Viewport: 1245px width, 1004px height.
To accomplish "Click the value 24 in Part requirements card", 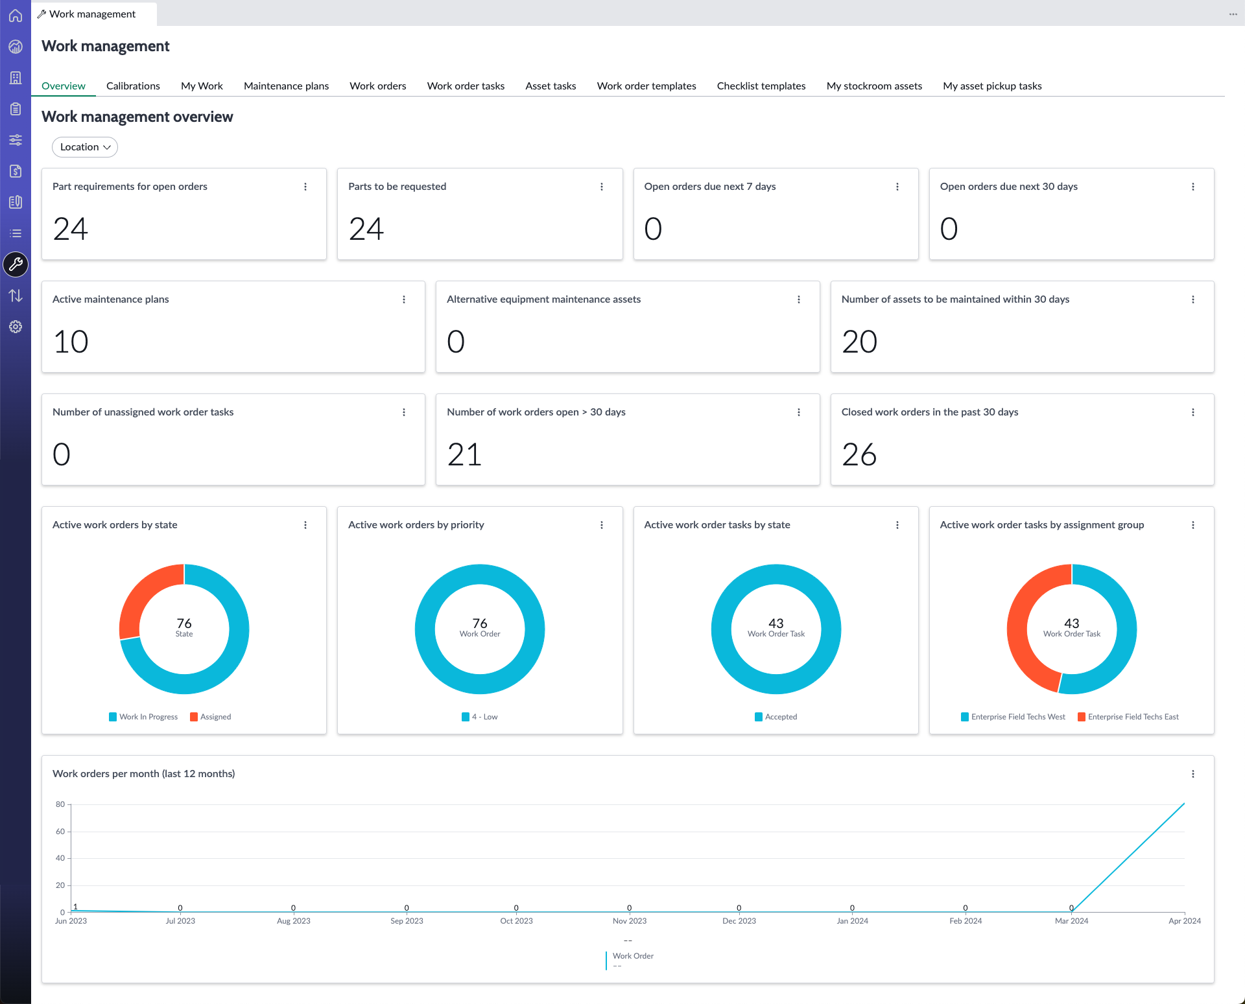I will (70, 229).
